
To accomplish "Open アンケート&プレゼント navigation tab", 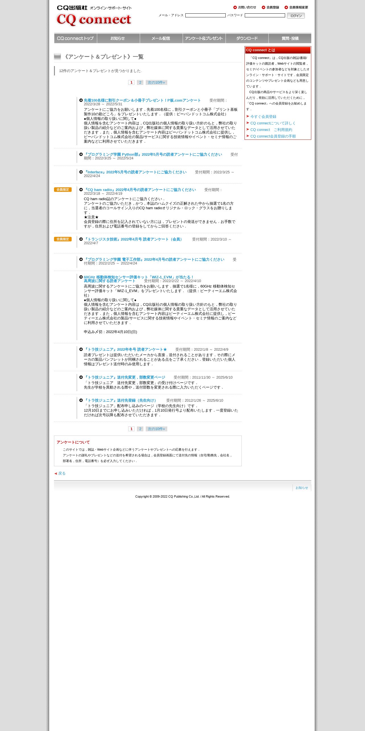I will 204,38.
